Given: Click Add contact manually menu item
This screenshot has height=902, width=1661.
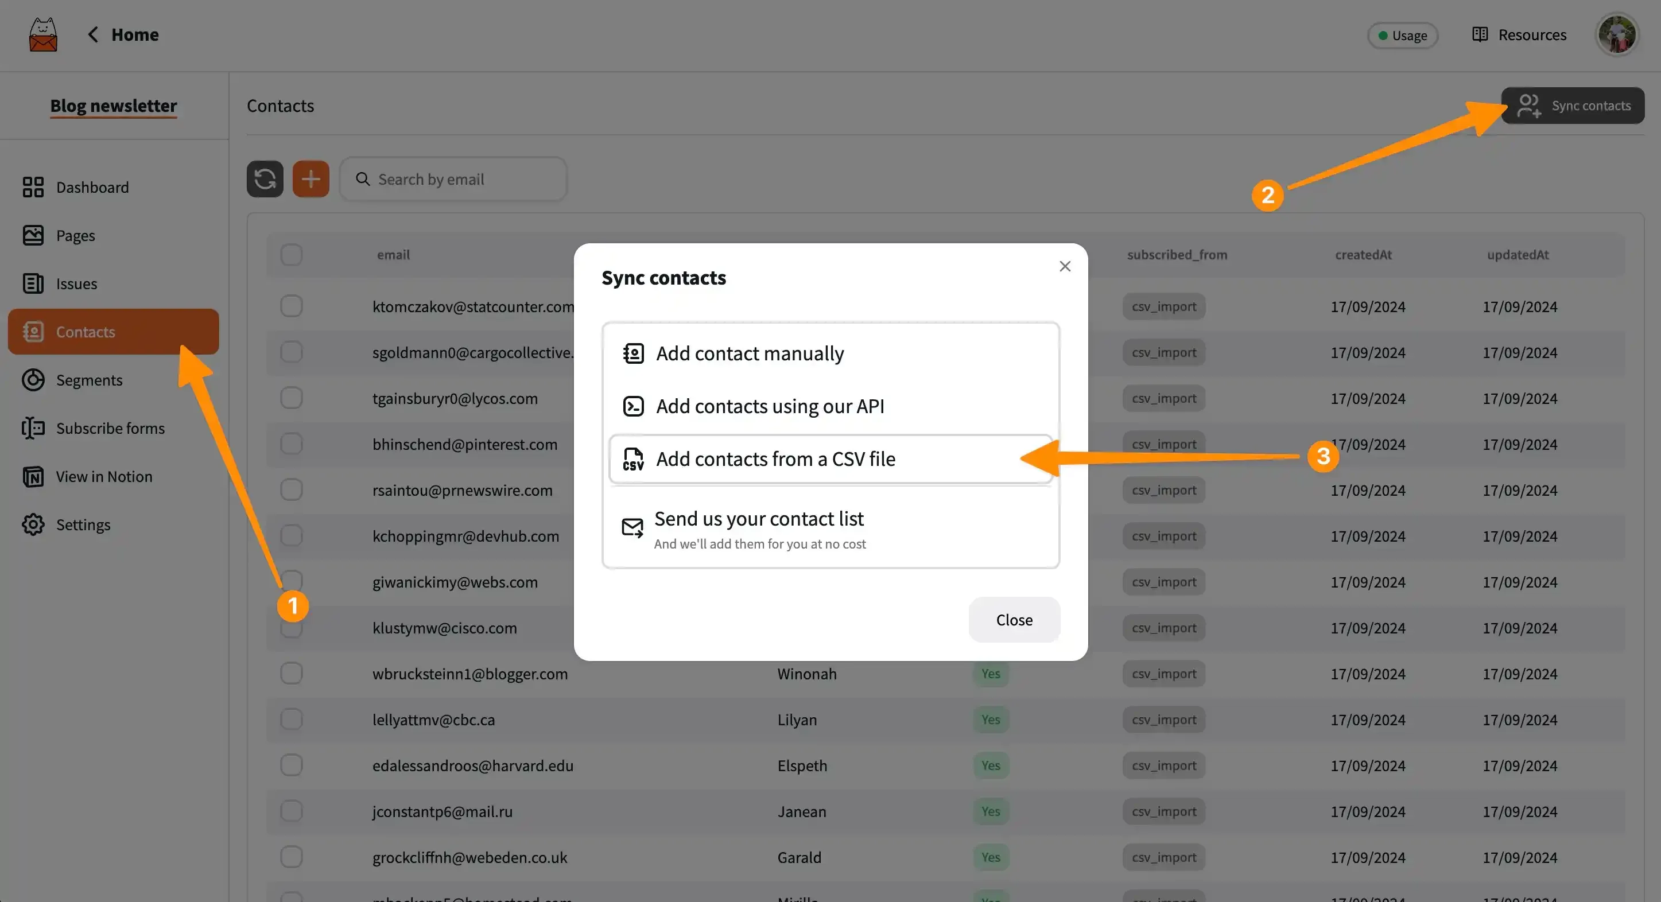Looking at the screenshot, I should point(830,353).
